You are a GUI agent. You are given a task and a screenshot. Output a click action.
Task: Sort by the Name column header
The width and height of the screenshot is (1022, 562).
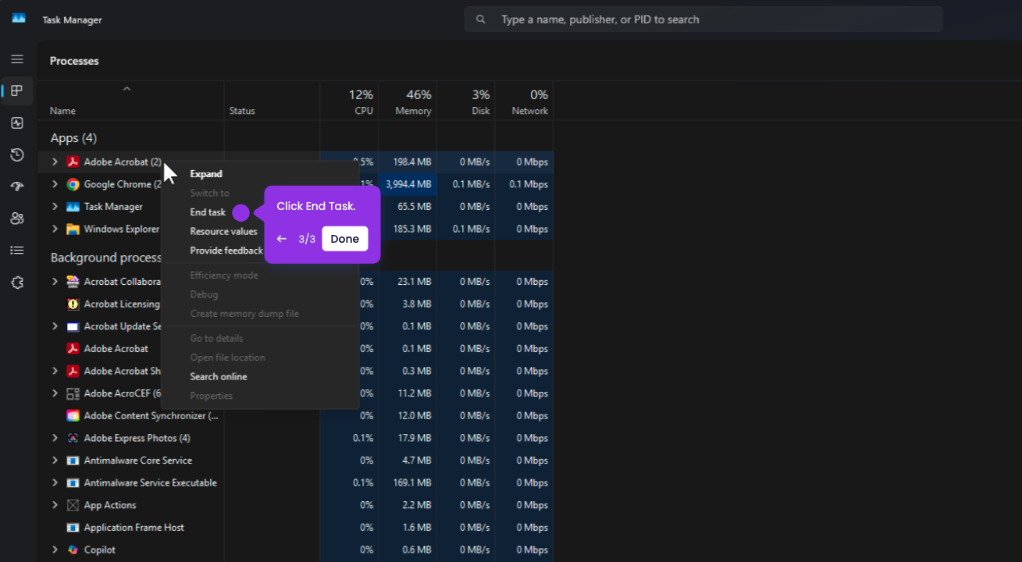[x=62, y=112]
